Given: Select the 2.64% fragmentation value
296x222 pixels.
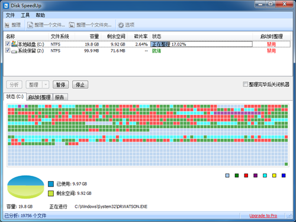Looking at the screenshot, I should point(141,44).
